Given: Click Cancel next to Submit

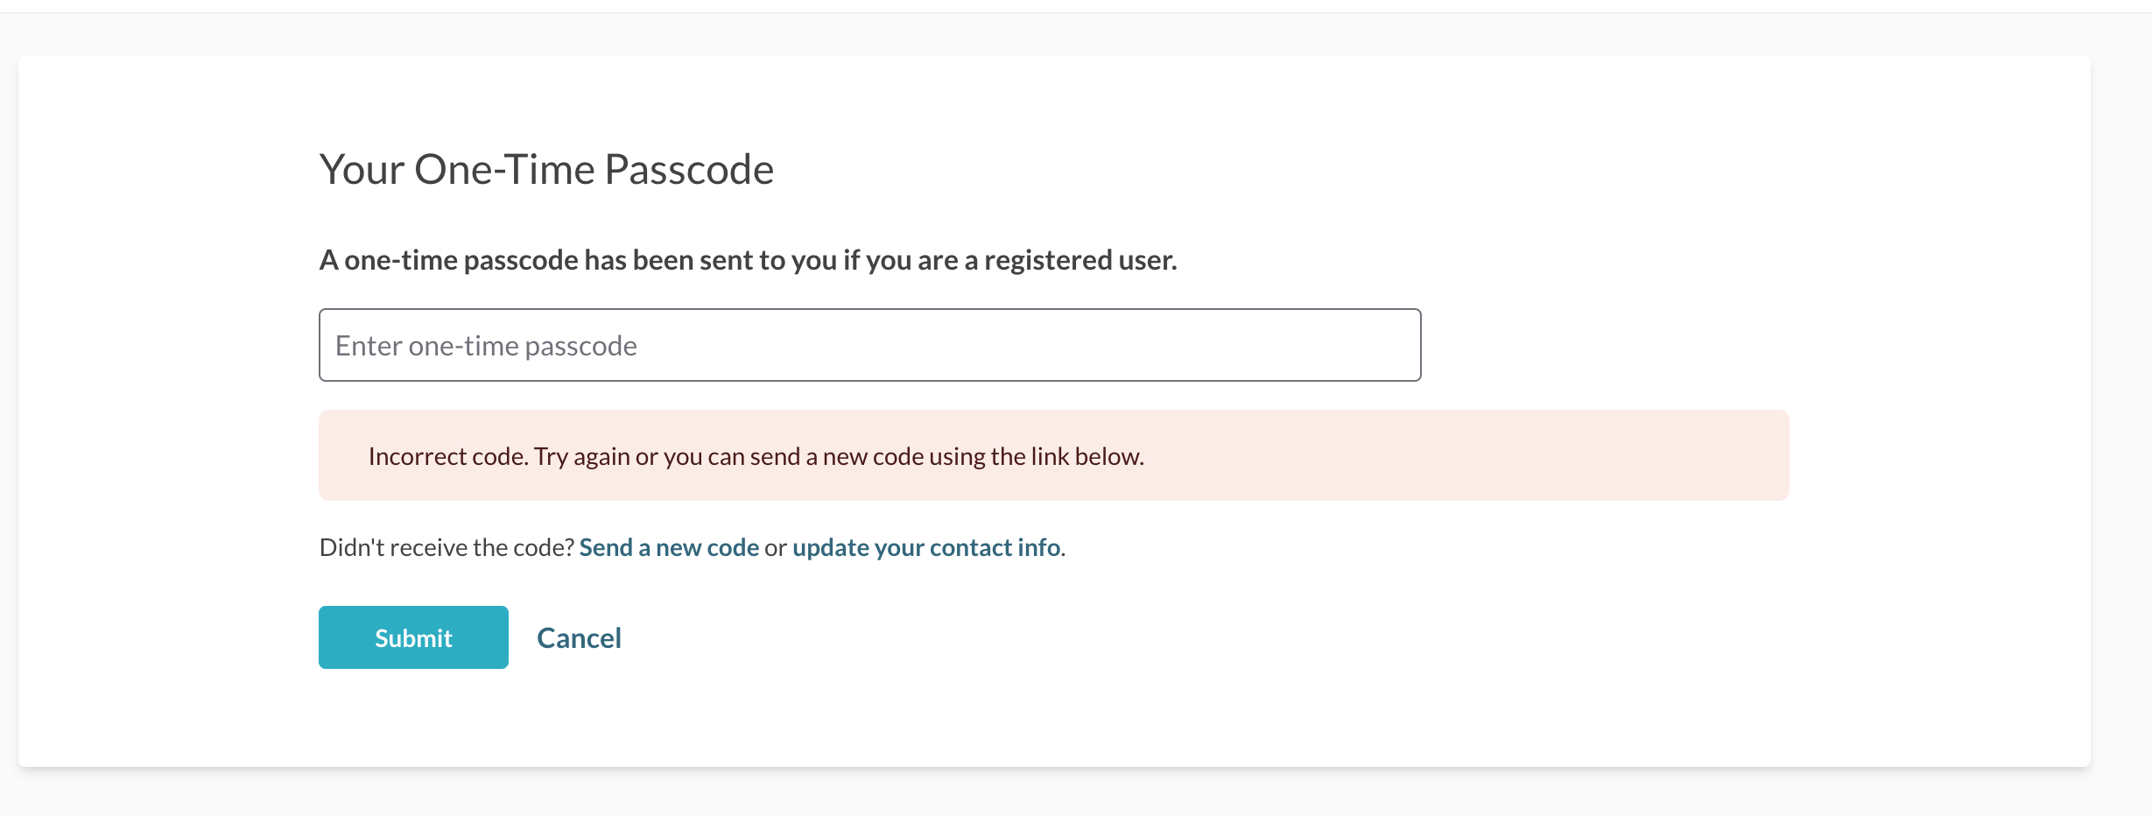Looking at the screenshot, I should click(579, 637).
